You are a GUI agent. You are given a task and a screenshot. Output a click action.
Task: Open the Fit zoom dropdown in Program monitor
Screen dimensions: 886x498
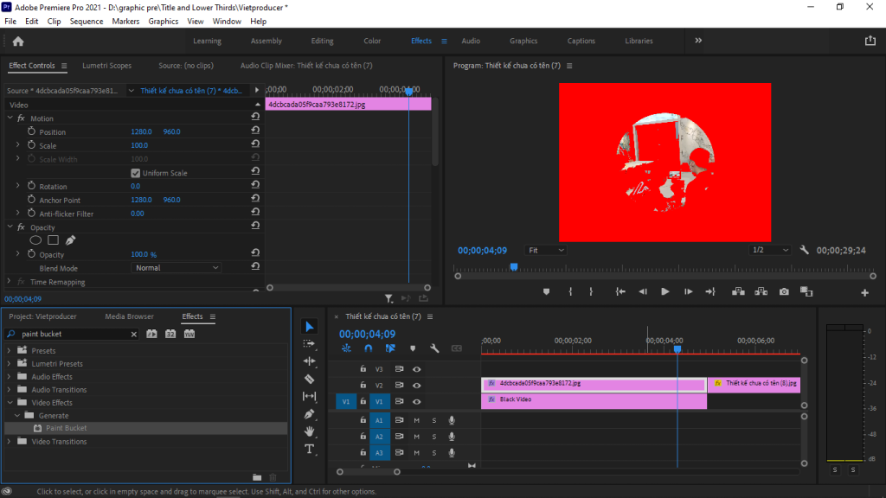[546, 249]
